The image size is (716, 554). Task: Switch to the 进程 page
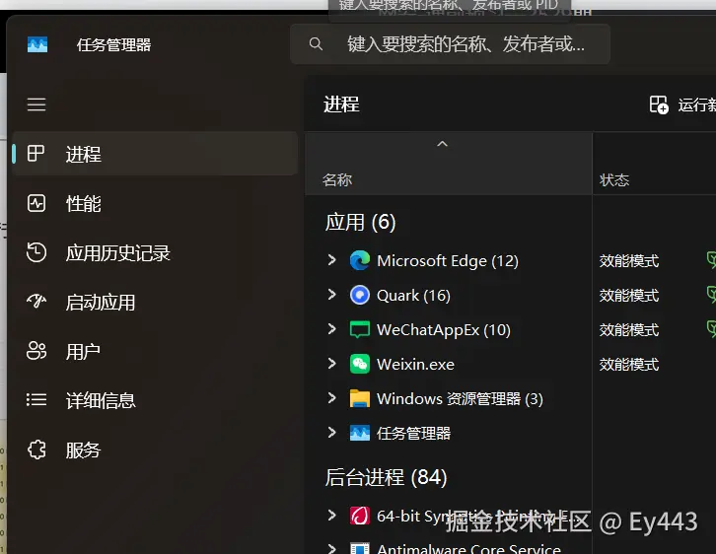(155, 154)
